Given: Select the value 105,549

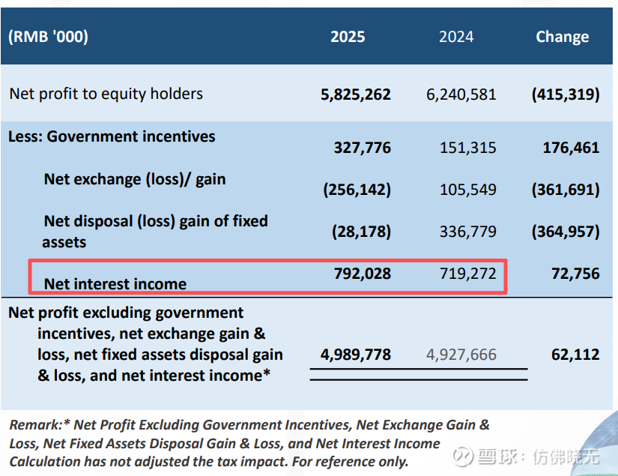Looking at the screenshot, I should click(x=468, y=190).
